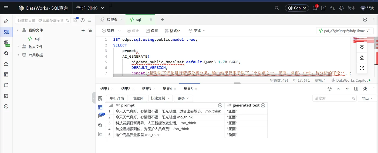The height and width of the screenshot is (153, 378).
Task: Open the wrench tools icon
Action: coord(333,8)
